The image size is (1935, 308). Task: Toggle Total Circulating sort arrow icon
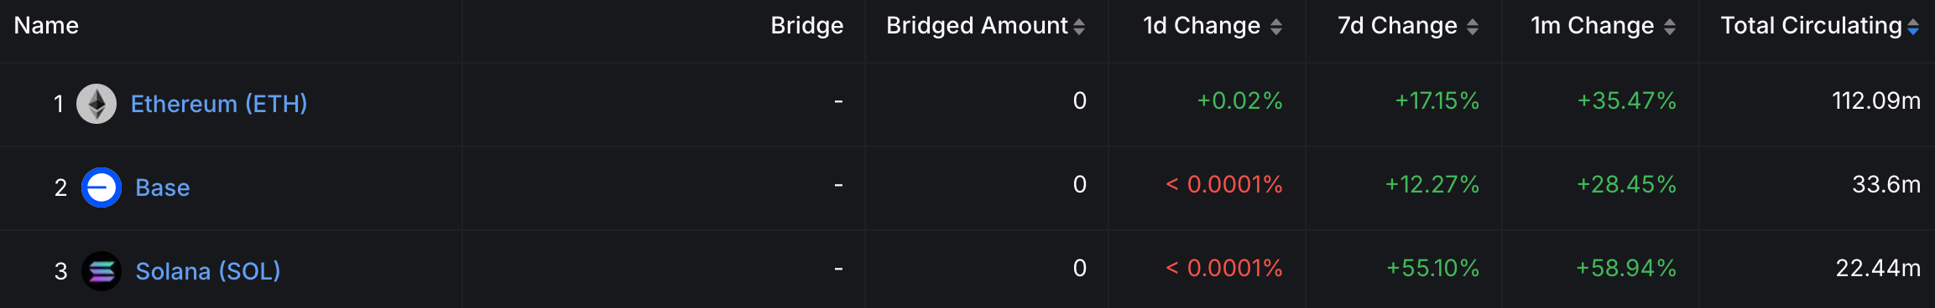pyautogui.click(x=1913, y=27)
